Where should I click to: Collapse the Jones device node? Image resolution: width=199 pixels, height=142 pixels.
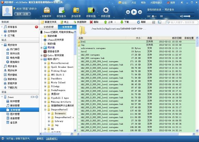coord(2,97)
